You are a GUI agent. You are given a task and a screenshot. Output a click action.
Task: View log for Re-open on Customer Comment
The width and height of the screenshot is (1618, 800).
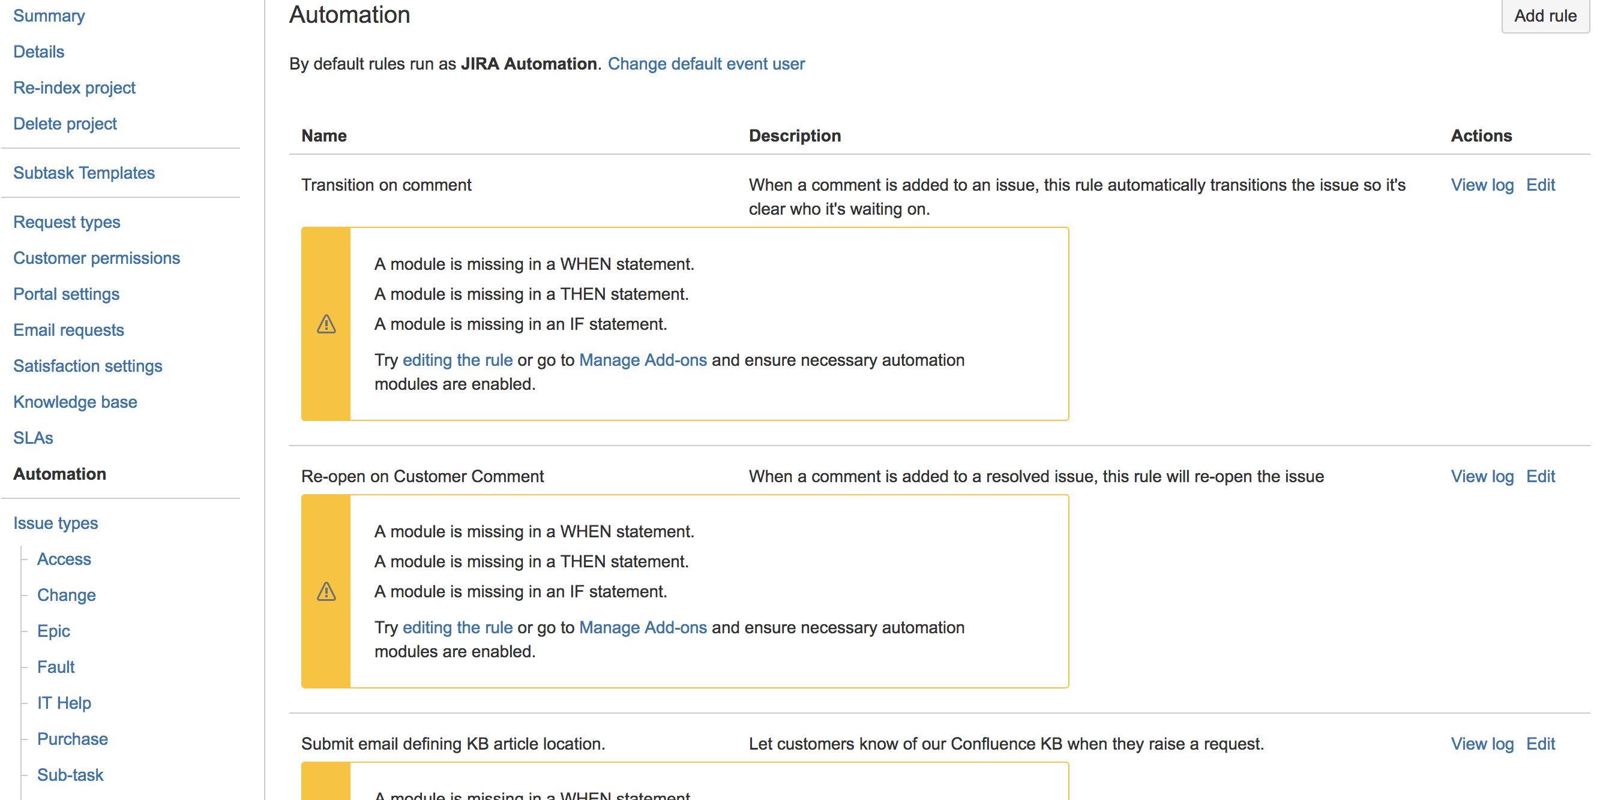(x=1482, y=476)
